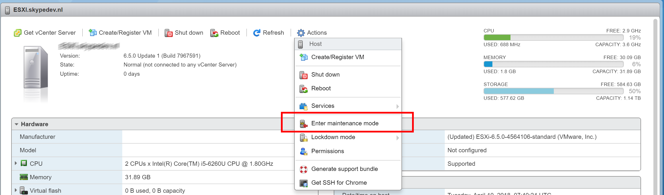Select Generate support bundle menu item
This screenshot has height=195, width=664.
pyautogui.click(x=348, y=169)
